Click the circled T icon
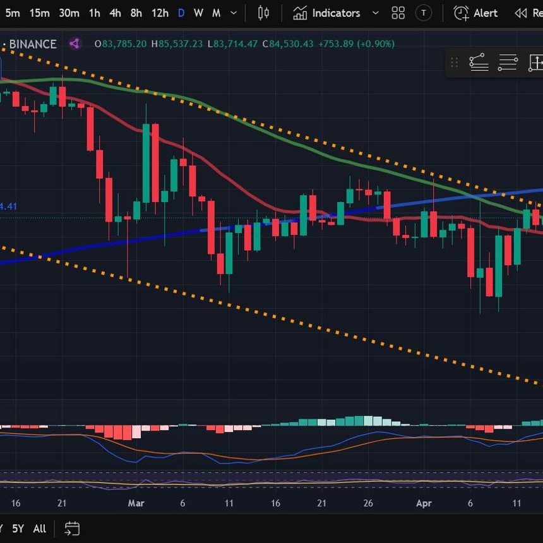The image size is (543, 543). (423, 13)
